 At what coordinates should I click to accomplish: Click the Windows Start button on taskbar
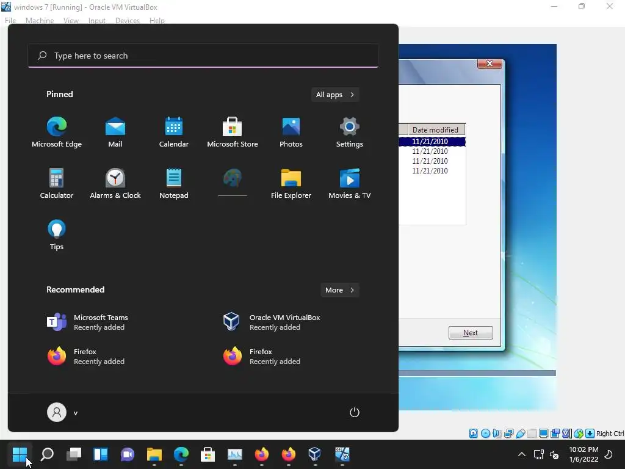click(20, 454)
